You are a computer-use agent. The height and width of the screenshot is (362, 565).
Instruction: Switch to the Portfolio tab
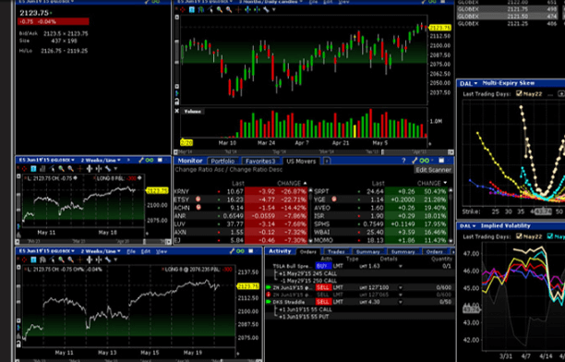click(222, 162)
